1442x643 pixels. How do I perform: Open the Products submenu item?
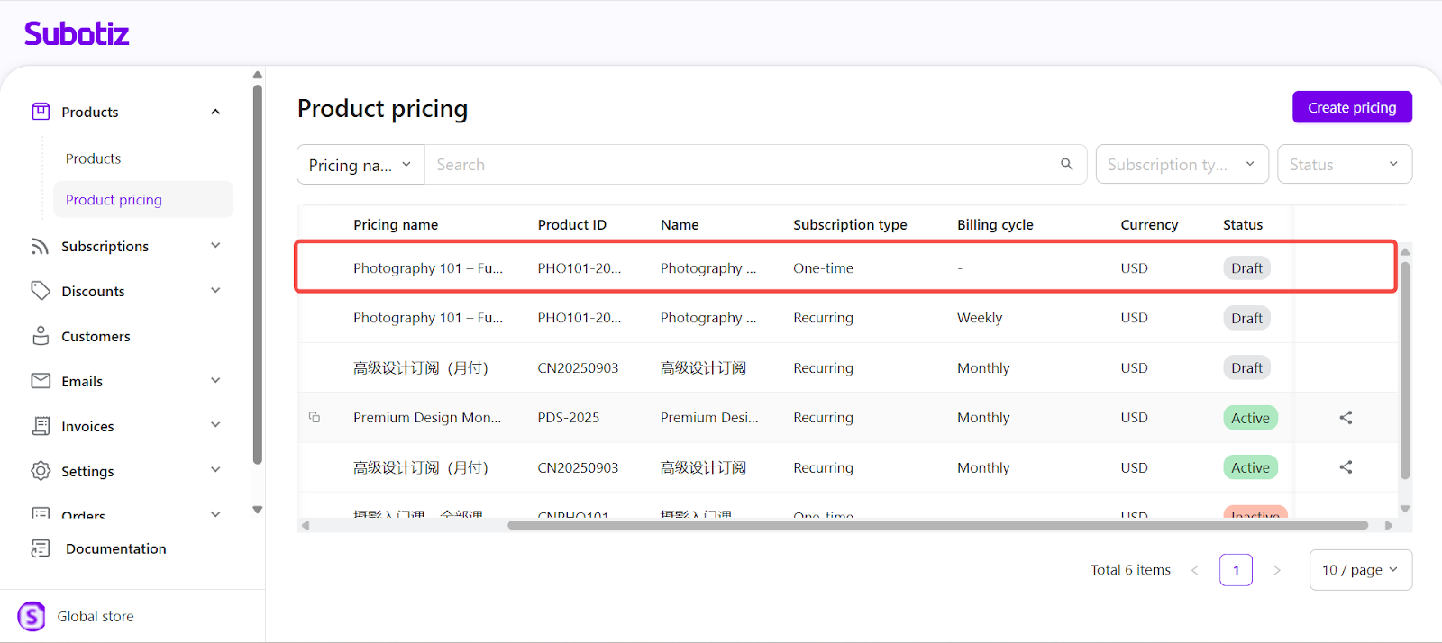(x=93, y=158)
